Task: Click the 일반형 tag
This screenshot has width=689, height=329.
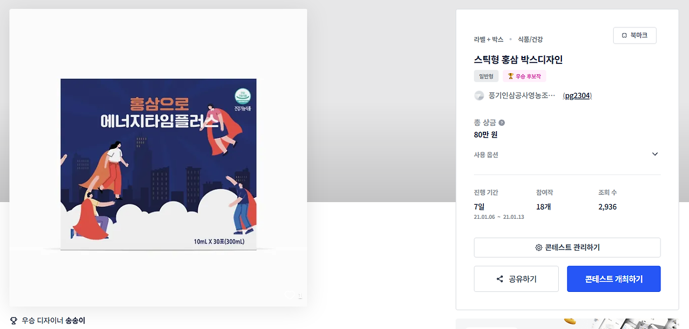Action: pyautogui.click(x=486, y=76)
